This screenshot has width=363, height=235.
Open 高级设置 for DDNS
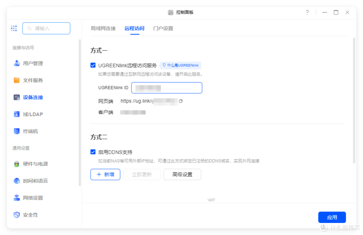(183, 175)
